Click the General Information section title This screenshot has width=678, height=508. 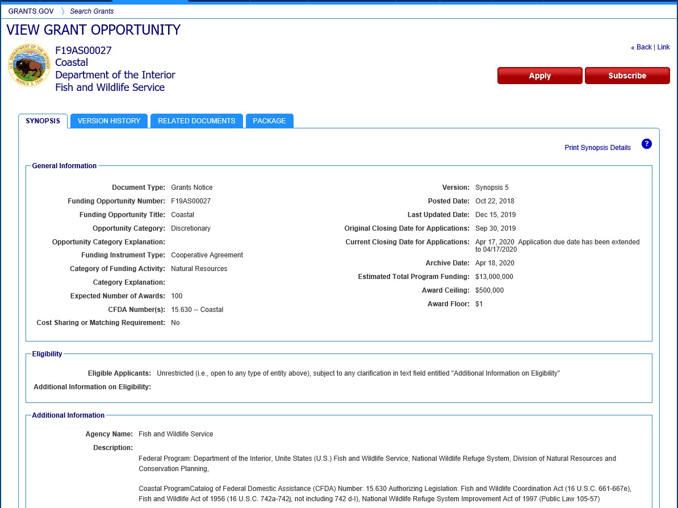(64, 166)
